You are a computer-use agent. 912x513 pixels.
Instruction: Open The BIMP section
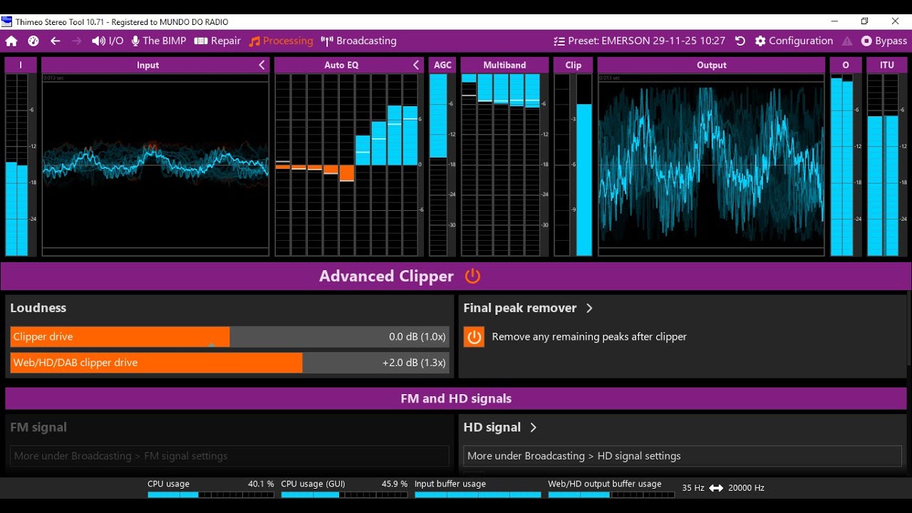(158, 41)
